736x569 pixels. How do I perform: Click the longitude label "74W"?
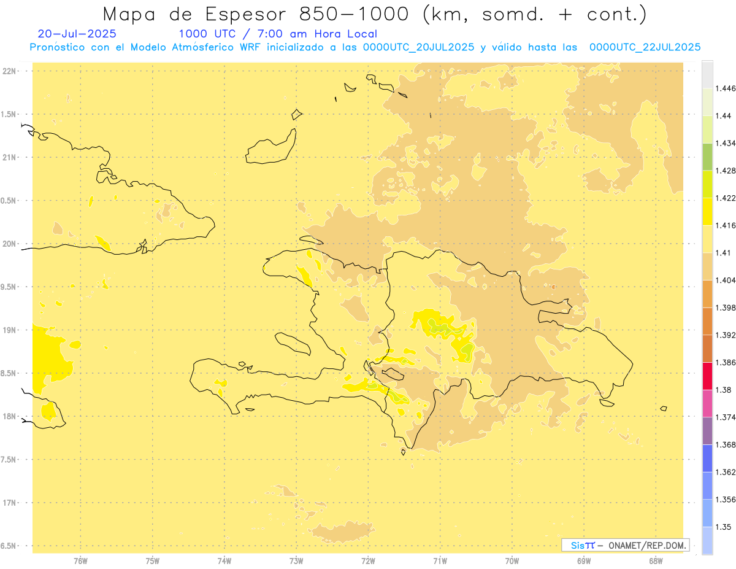[224, 561]
